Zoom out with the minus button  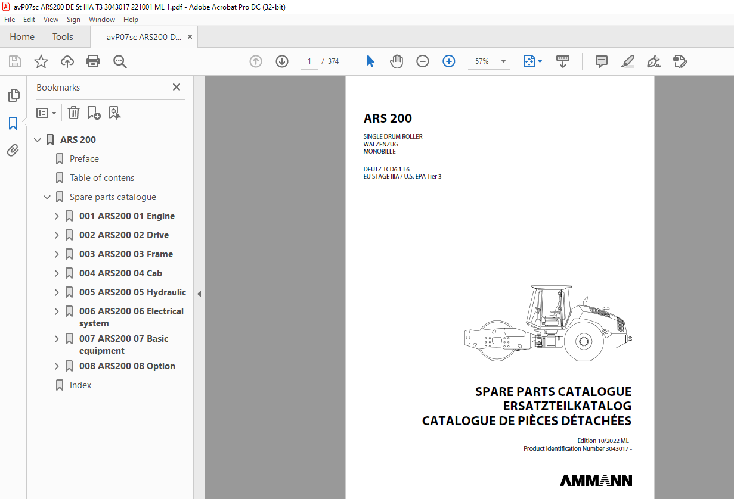[423, 61]
